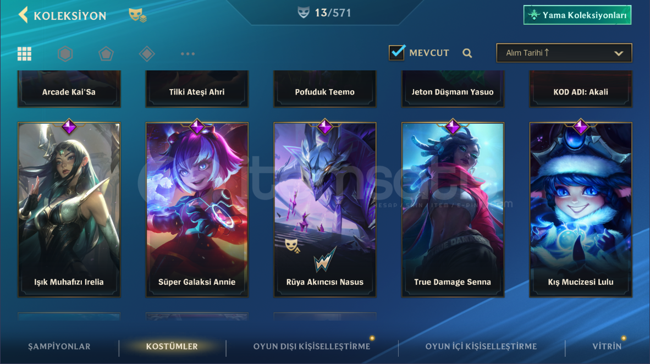Expand the Alım Tarihi sort dropdown
650x364 pixels.
point(564,53)
